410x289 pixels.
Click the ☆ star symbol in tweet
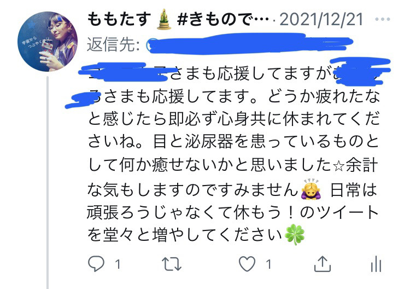pyautogui.click(x=338, y=167)
